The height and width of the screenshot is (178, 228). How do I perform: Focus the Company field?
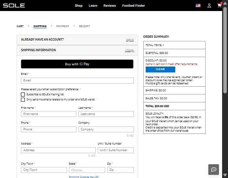click(x=106, y=129)
